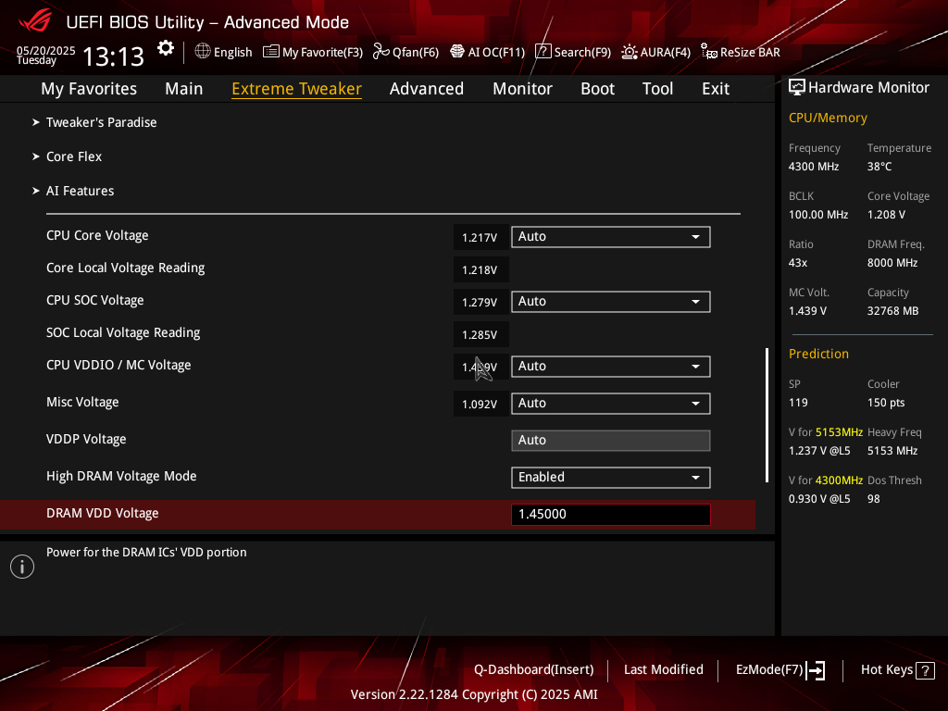
Task: Switch to EzMode(F7)
Action: click(x=780, y=670)
